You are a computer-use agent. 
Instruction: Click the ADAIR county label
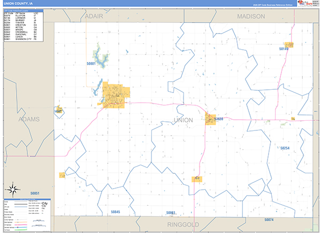pos(94,16)
